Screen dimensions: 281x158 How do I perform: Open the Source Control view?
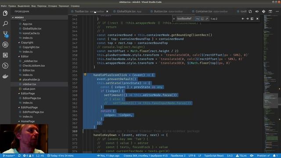[x=5, y=34]
